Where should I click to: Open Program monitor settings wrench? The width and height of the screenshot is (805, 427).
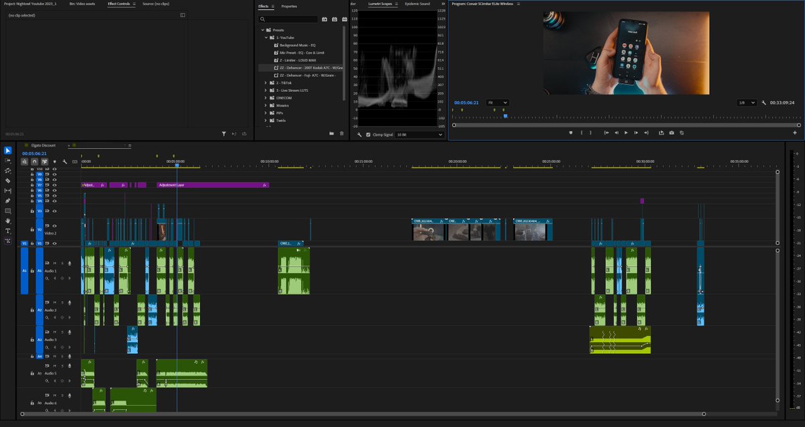(764, 103)
